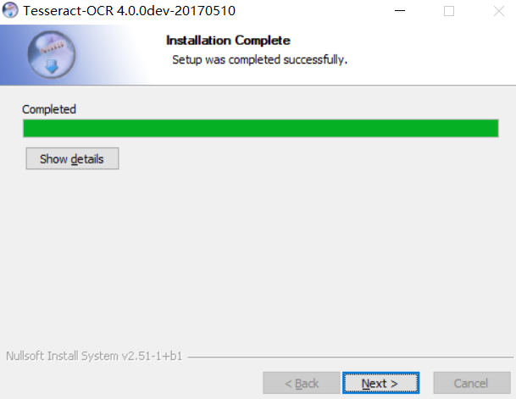Click 'Setup was completed successfully' text
The width and height of the screenshot is (516, 399).
pyautogui.click(x=259, y=60)
